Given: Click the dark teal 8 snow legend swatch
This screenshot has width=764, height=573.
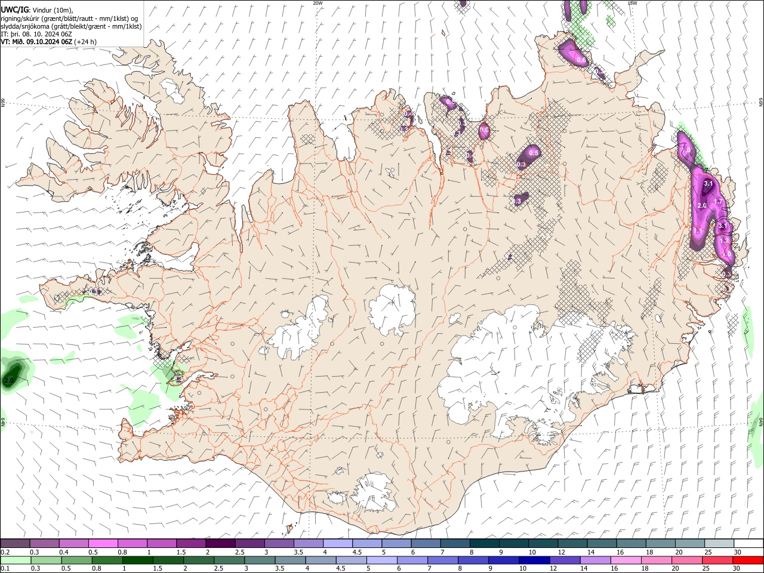Looking at the screenshot, I should pyautogui.click(x=485, y=544).
